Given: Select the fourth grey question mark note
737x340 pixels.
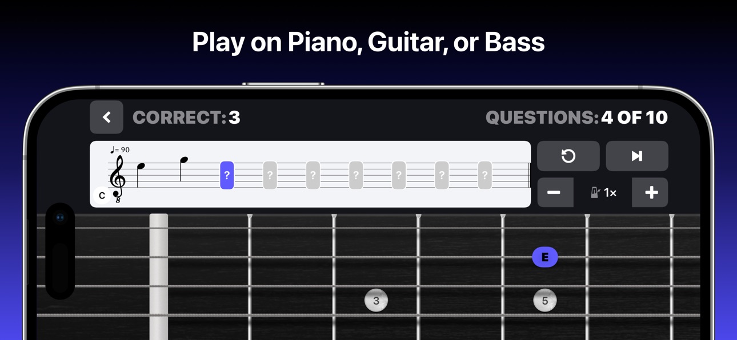Looking at the screenshot, I should click(399, 175).
